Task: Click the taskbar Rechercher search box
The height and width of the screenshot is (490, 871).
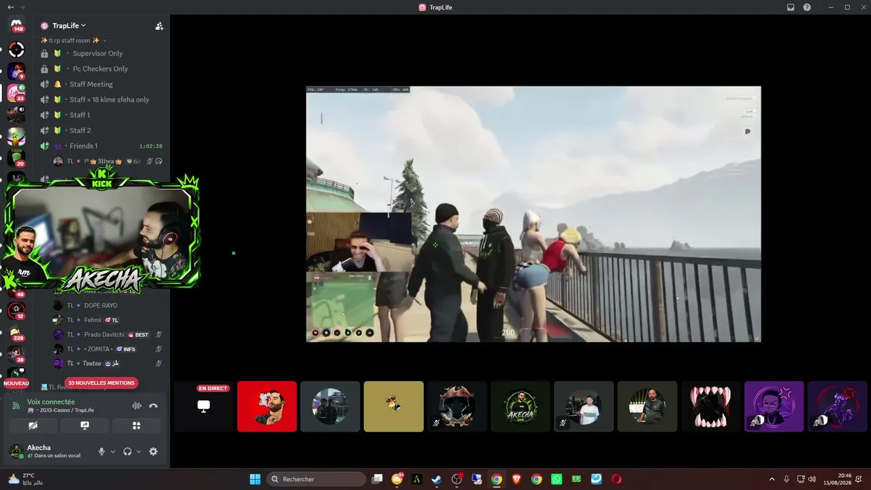Action: (316, 479)
